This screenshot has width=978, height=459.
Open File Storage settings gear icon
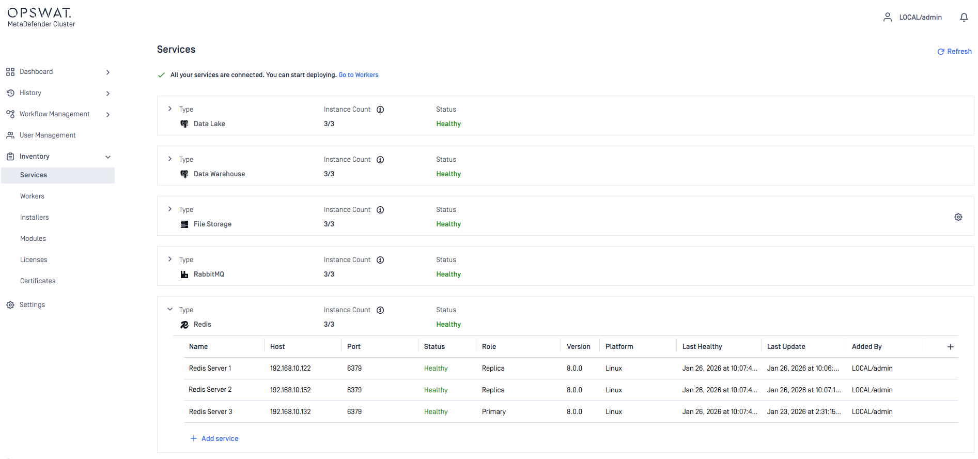(x=958, y=217)
